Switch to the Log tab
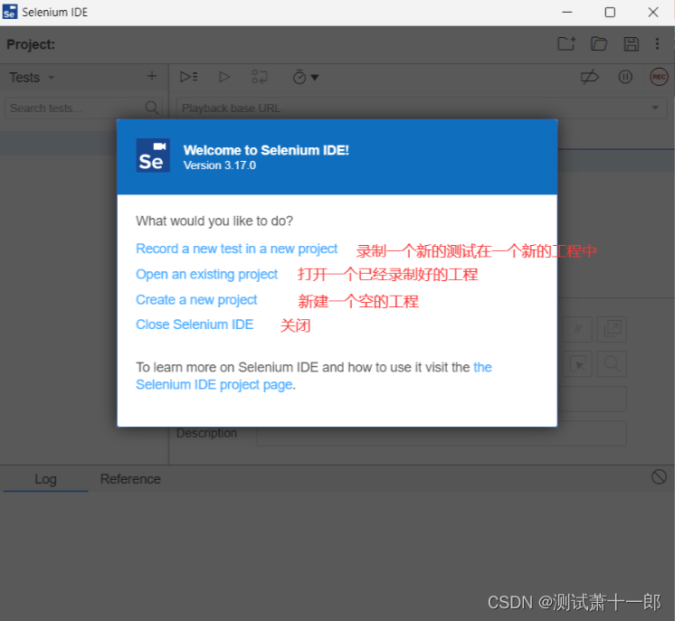 [45, 479]
